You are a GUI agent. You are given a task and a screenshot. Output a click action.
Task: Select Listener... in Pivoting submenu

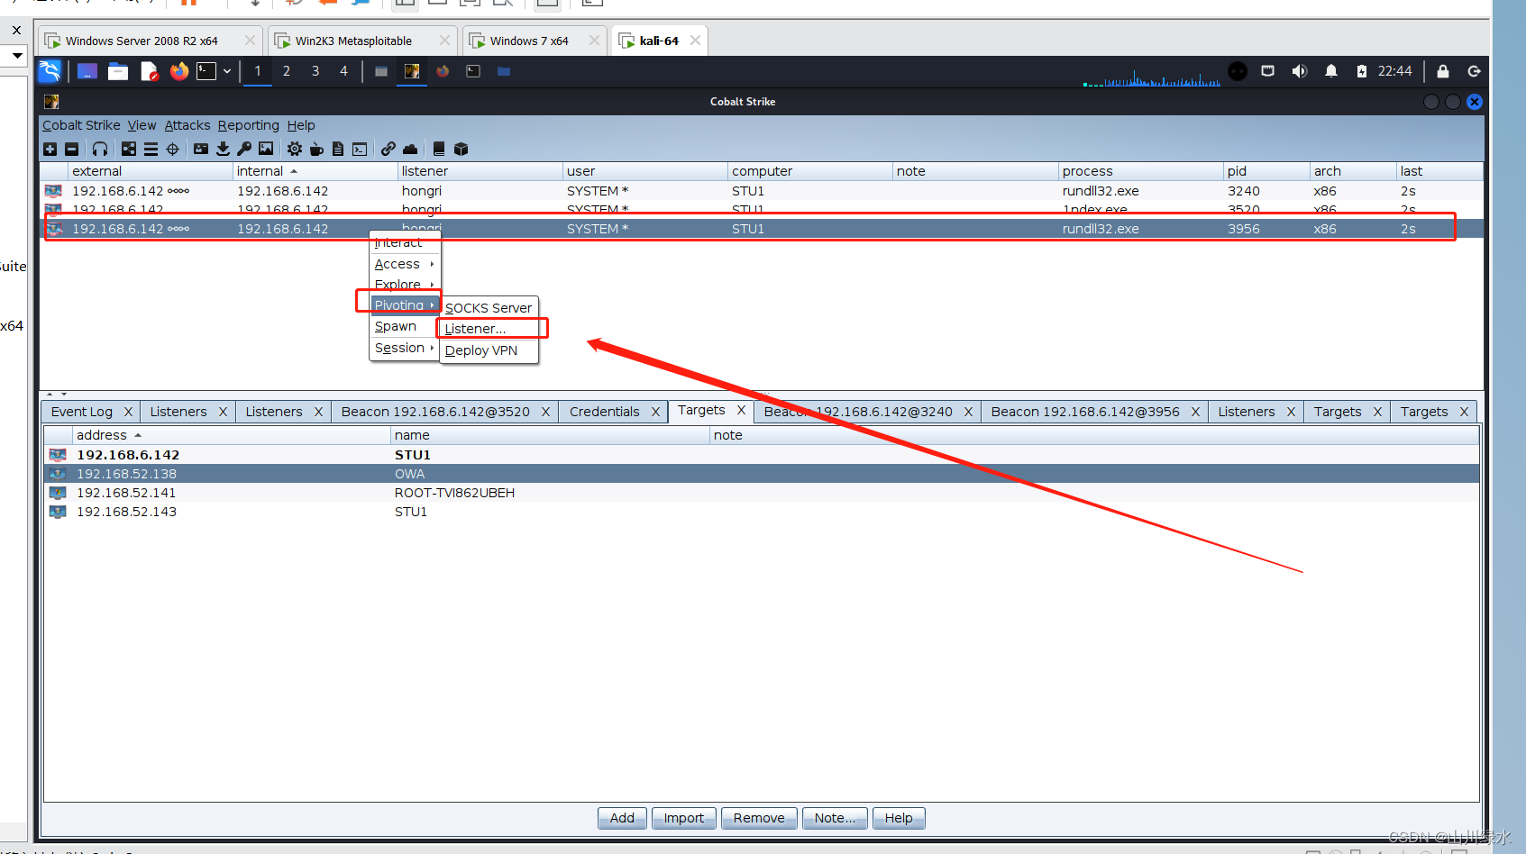click(x=489, y=329)
